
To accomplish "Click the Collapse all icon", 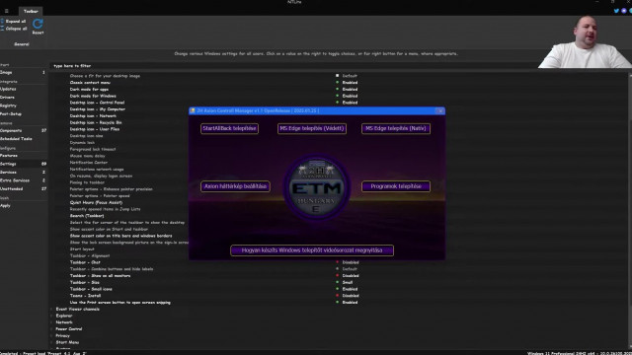I will (x=2, y=29).
